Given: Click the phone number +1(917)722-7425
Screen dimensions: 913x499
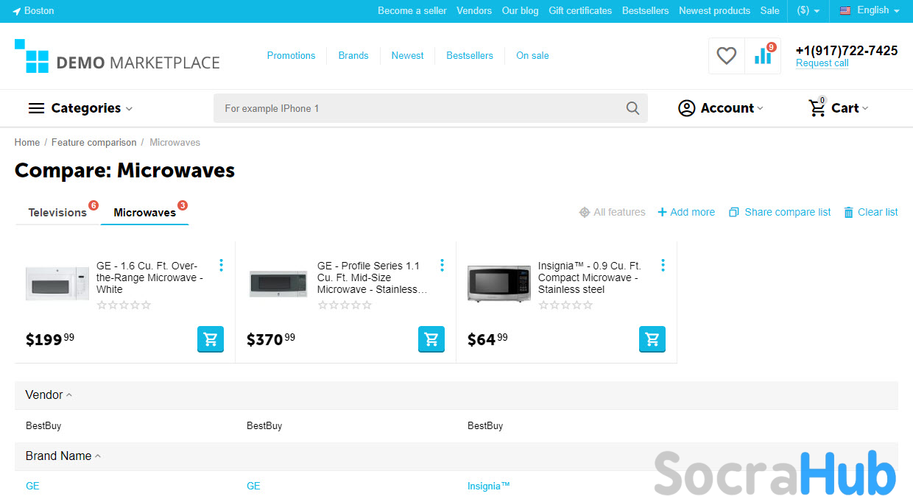Looking at the screenshot, I should pos(847,51).
